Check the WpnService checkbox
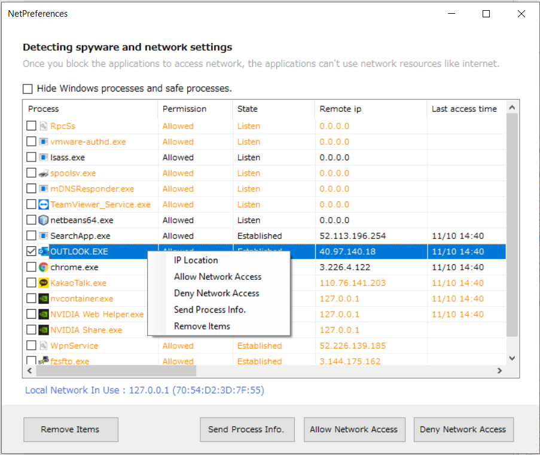Screen dimensions: 540x455 pyautogui.click(x=31, y=346)
